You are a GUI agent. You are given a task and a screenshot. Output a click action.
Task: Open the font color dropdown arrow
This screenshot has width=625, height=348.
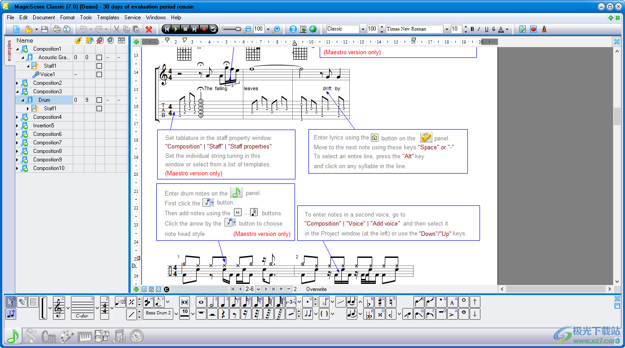[507, 29]
